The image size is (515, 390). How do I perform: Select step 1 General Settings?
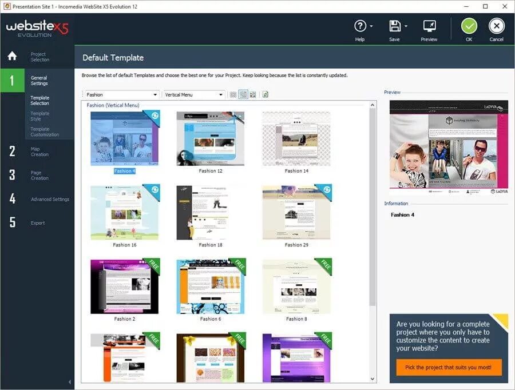tap(37, 81)
